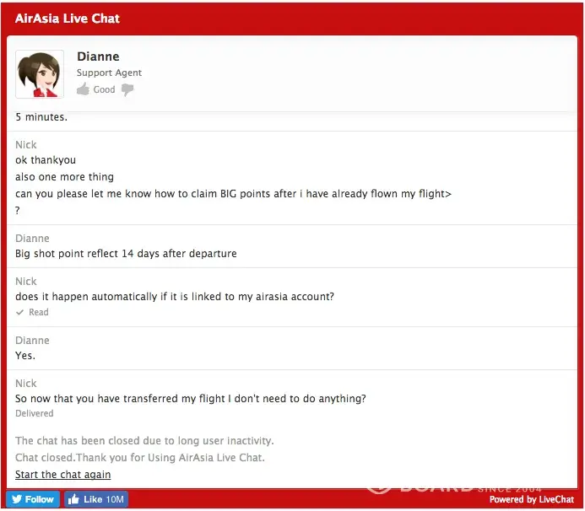Click the 'Delivered' status text
Screen dimensions: 585x511
point(35,413)
